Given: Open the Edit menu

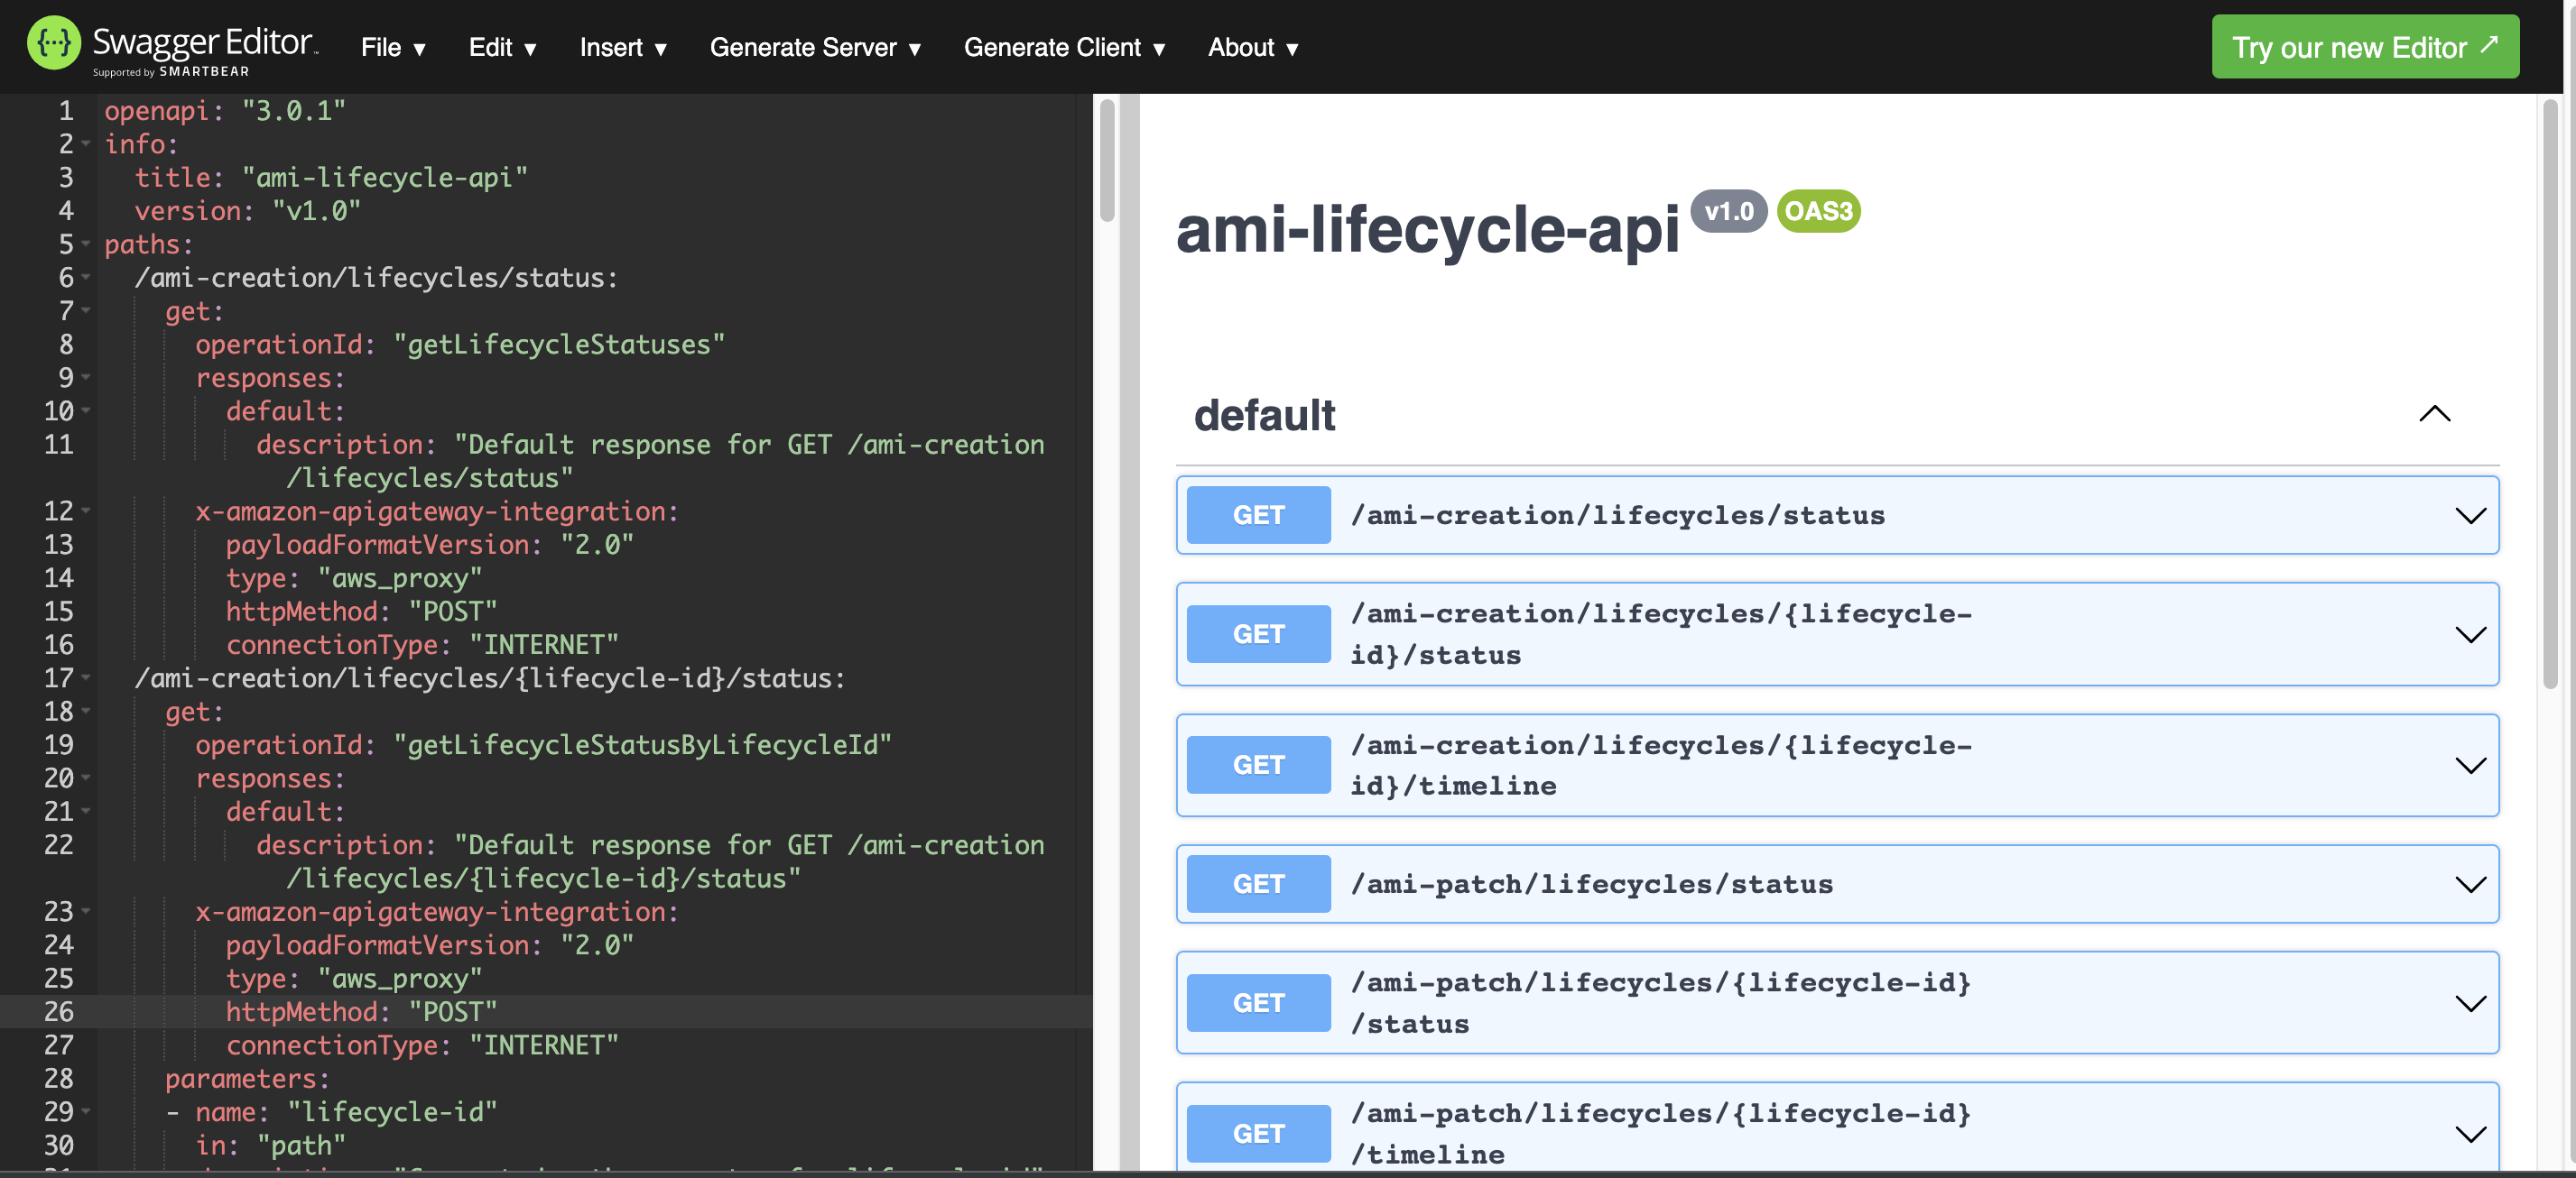Looking at the screenshot, I should point(503,47).
